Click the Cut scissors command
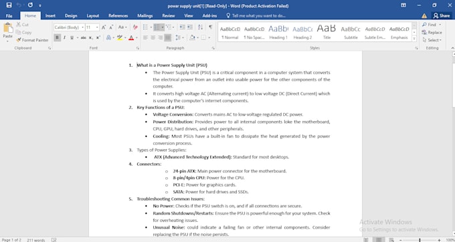Screen dimensions: 455x242 tap(22, 25)
